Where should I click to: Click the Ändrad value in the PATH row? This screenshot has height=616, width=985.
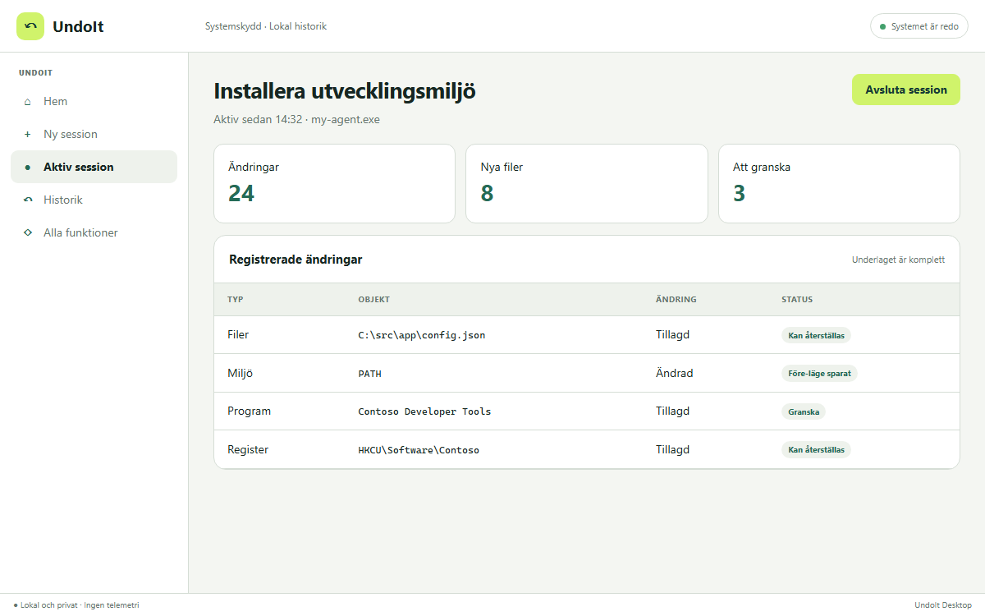(675, 373)
